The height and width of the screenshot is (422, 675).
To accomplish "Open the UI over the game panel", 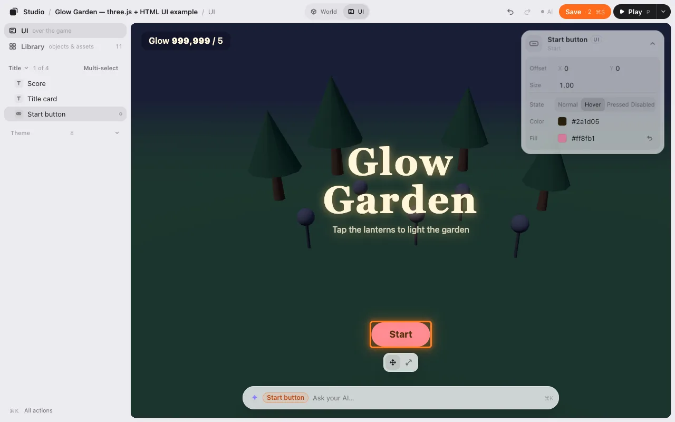I will pos(65,31).
